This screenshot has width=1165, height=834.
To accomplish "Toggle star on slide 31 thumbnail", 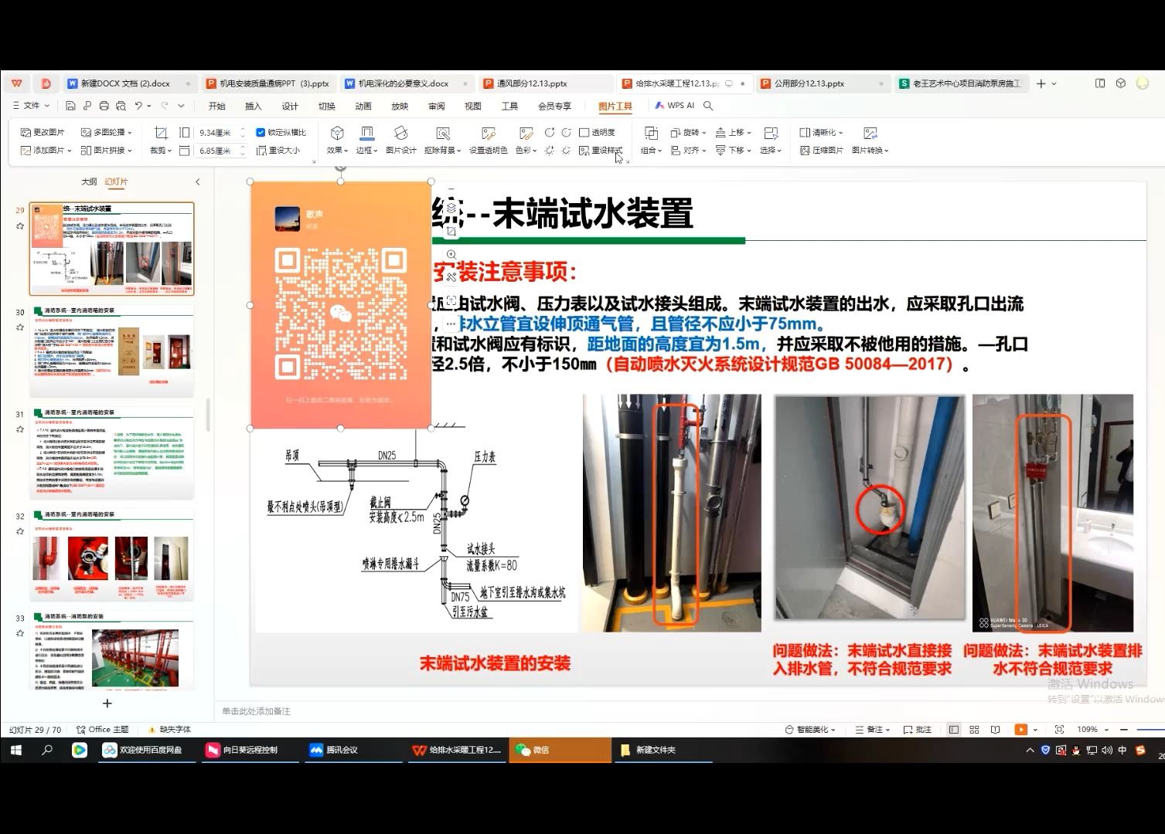I will (x=20, y=429).
